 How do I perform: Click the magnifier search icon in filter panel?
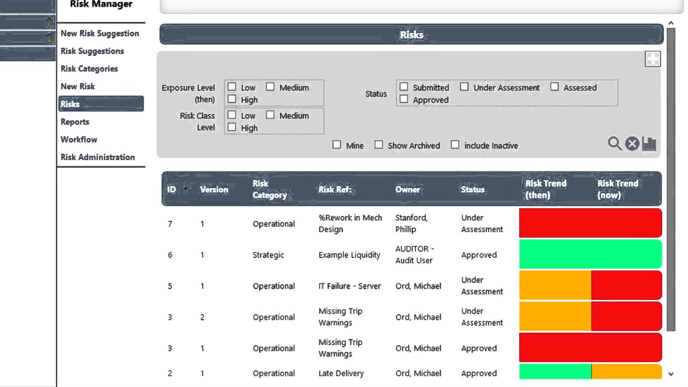click(x=614, y=144)
